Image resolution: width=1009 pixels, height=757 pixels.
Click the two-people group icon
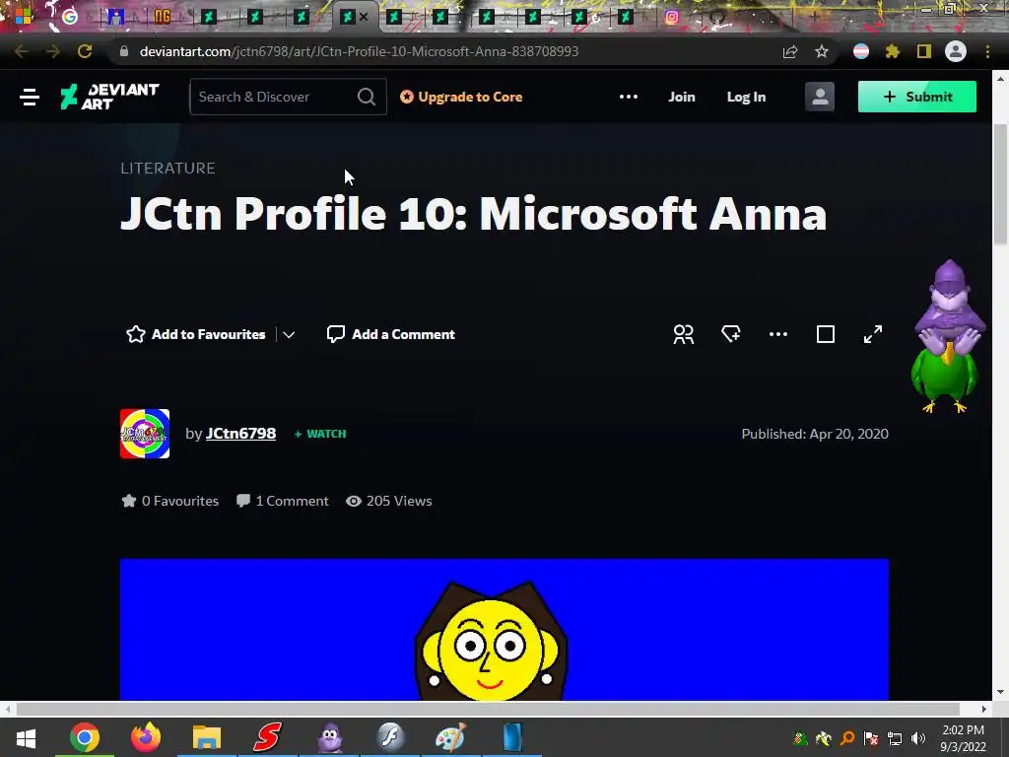(684, 334)
